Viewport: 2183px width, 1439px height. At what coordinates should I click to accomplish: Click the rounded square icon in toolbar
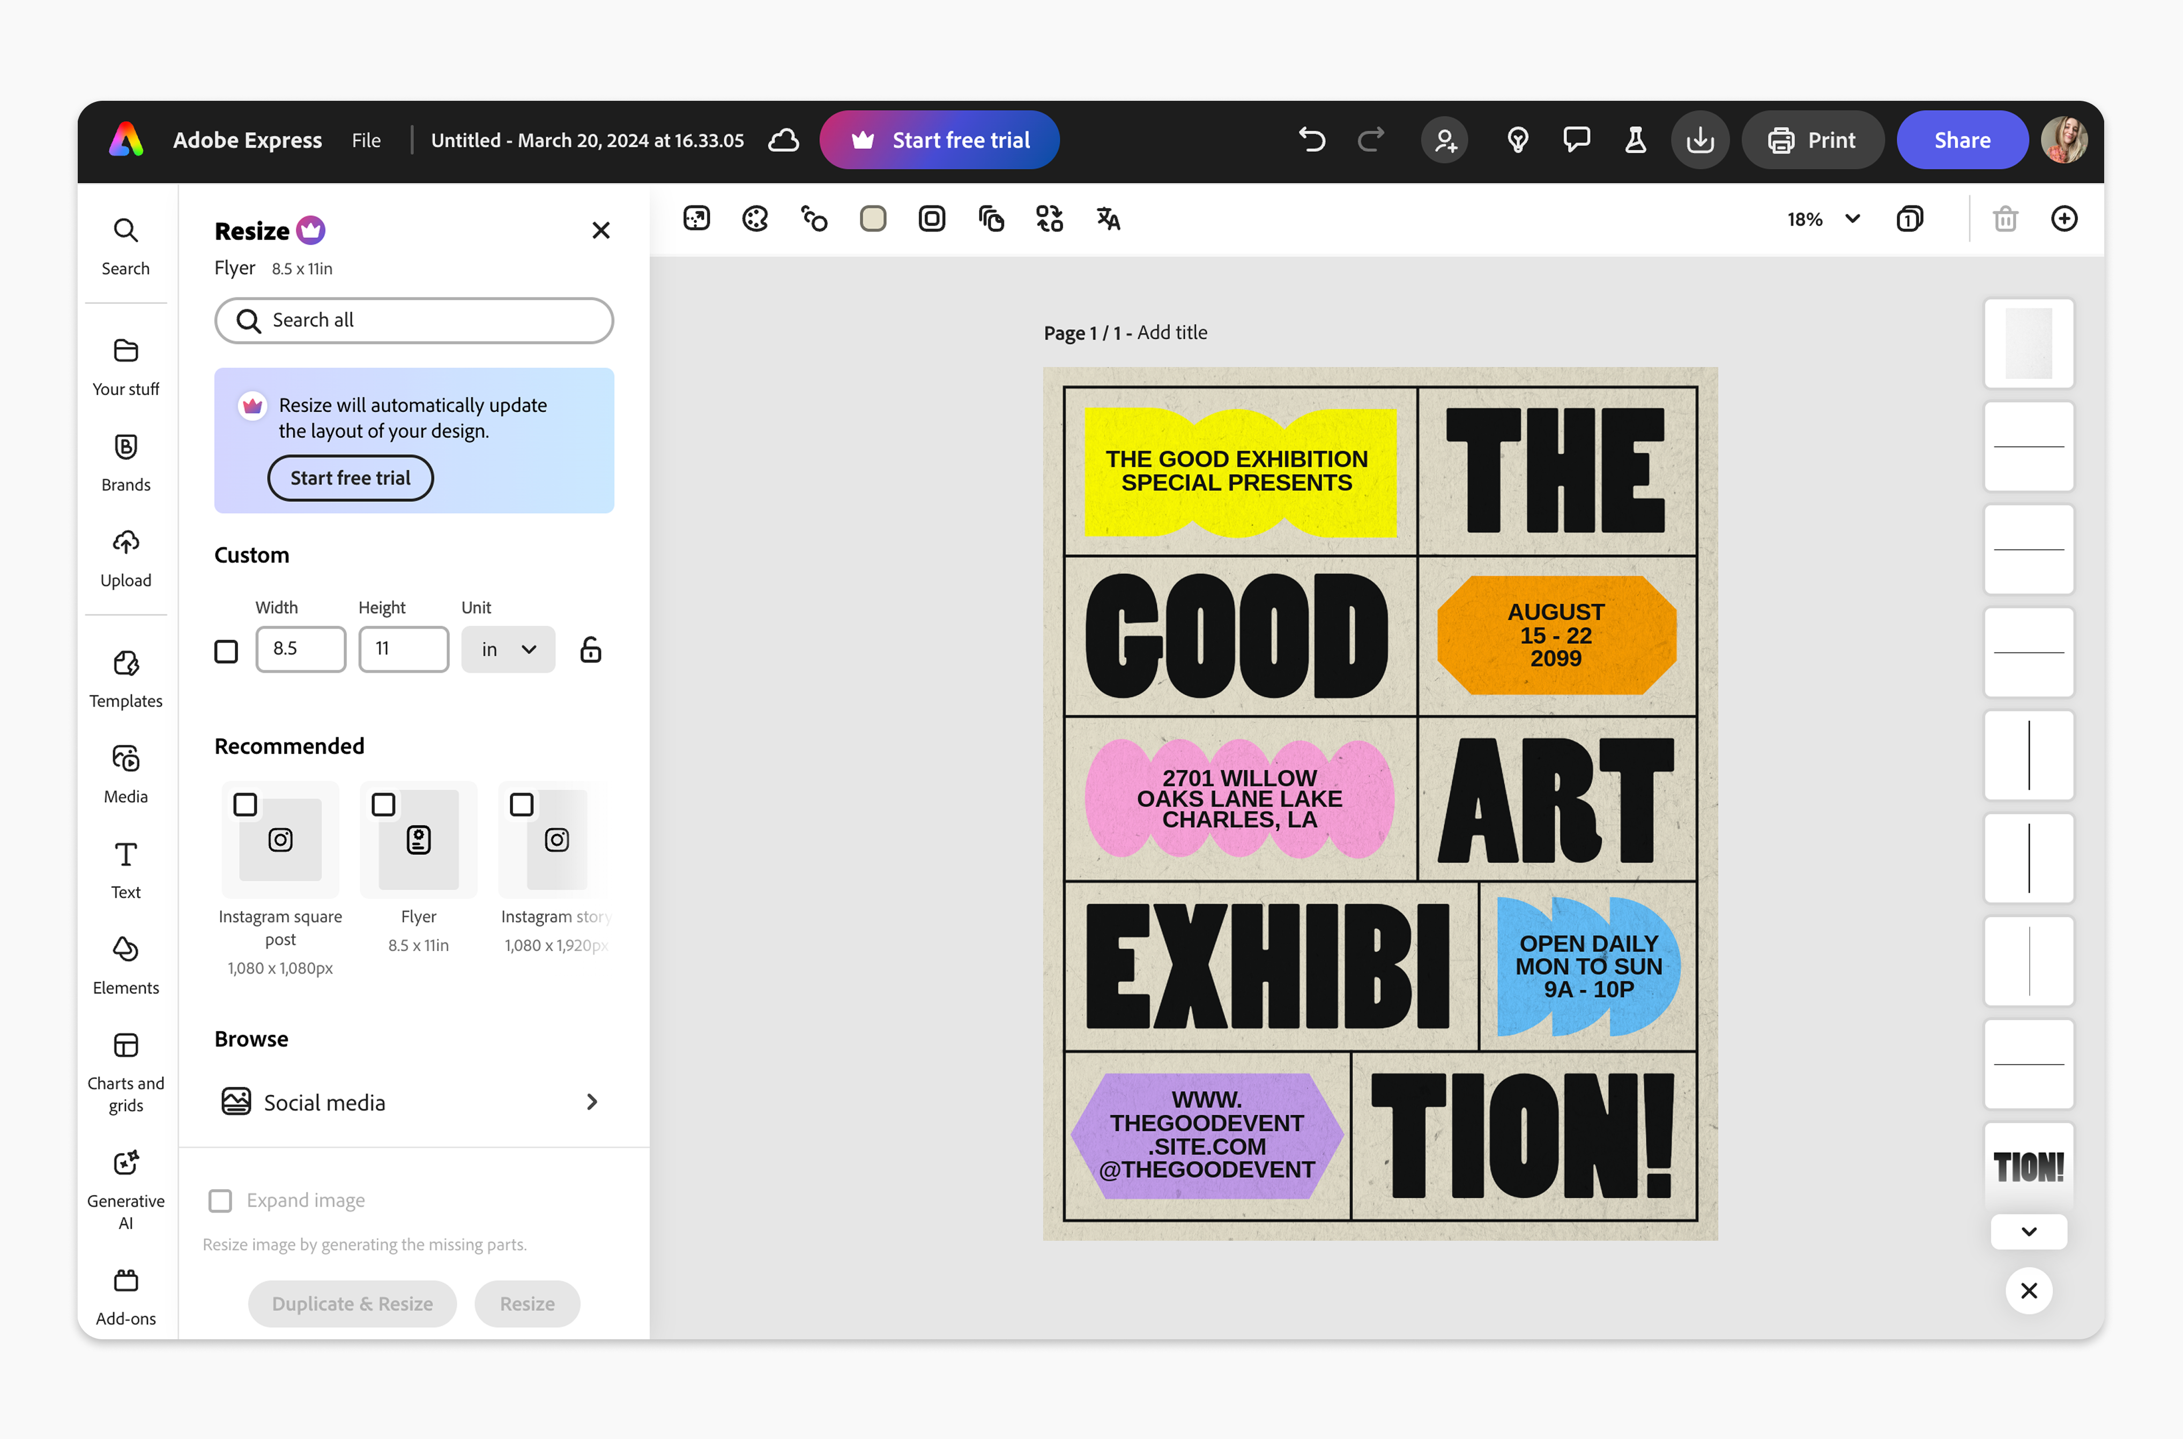coord(931,218)
